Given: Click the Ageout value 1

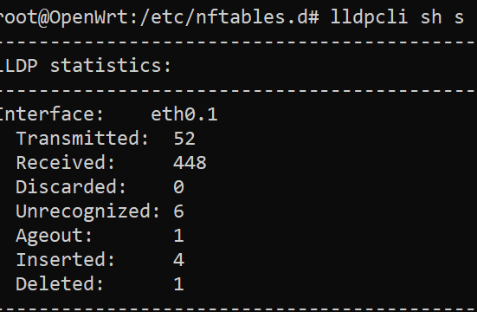Looking at the screenshot, I should [179, 236].
